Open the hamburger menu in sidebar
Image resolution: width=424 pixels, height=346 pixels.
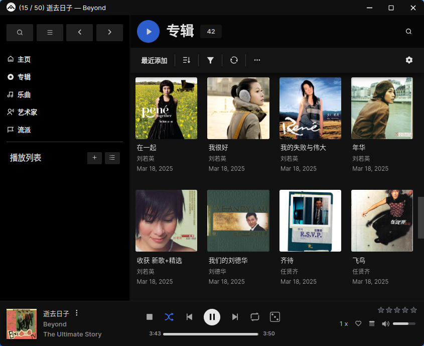[x=50, y=33]
